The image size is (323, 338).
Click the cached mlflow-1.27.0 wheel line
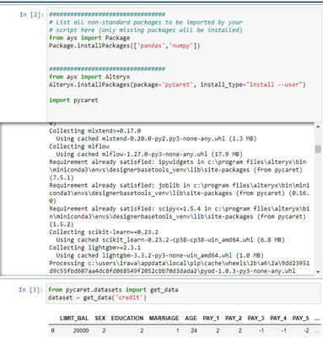[x=149, y=154]
